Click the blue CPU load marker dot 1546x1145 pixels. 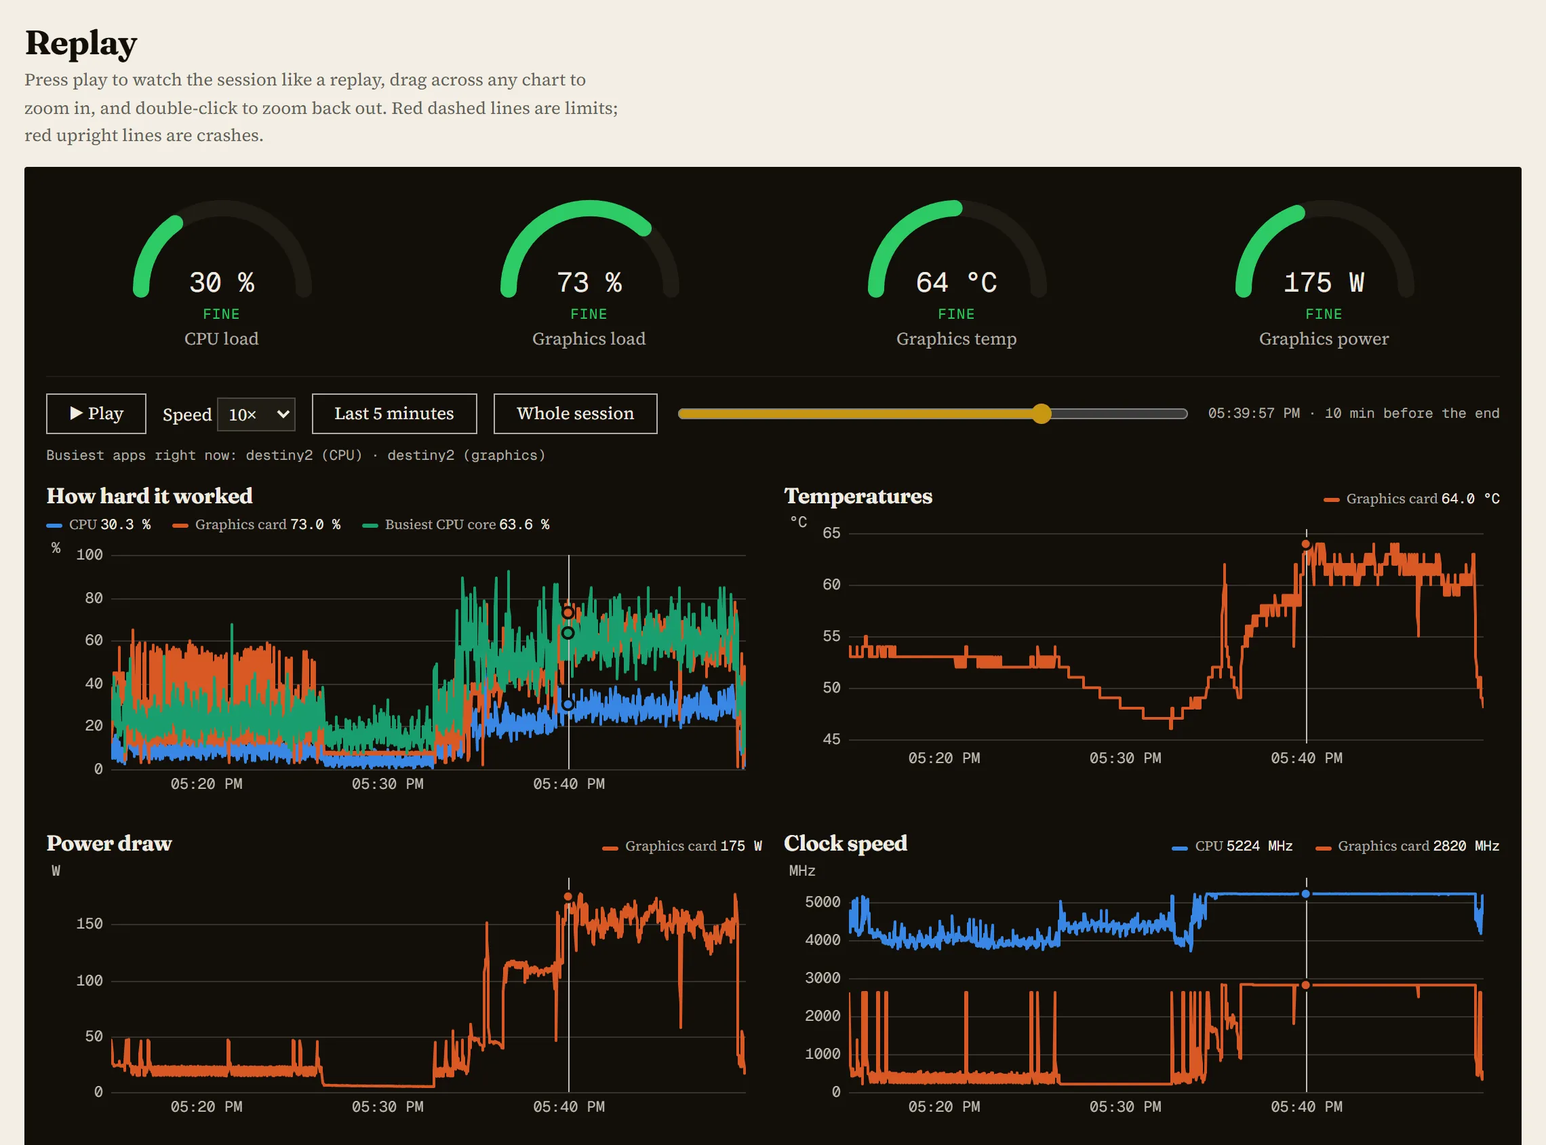[568, 704]
